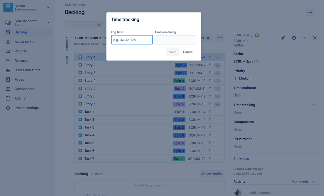
Task: Click the Epic 5 label on Story 5
Action: tap(180, 88)
